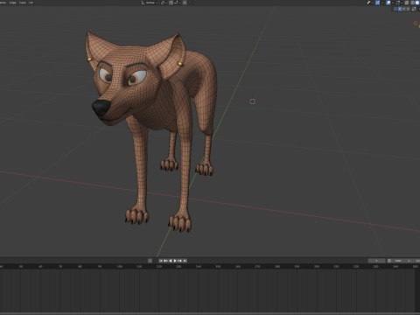This screenshot has width=420, height=315.
Task: Click the timeline horizontal scrollbar
Action: tap(210, 313)
